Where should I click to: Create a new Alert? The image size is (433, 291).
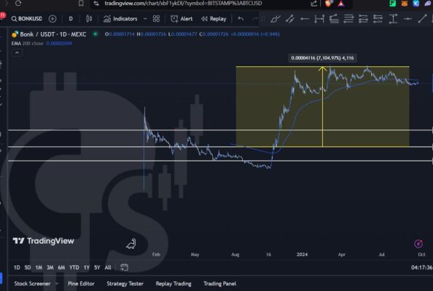tap(182, 19)
